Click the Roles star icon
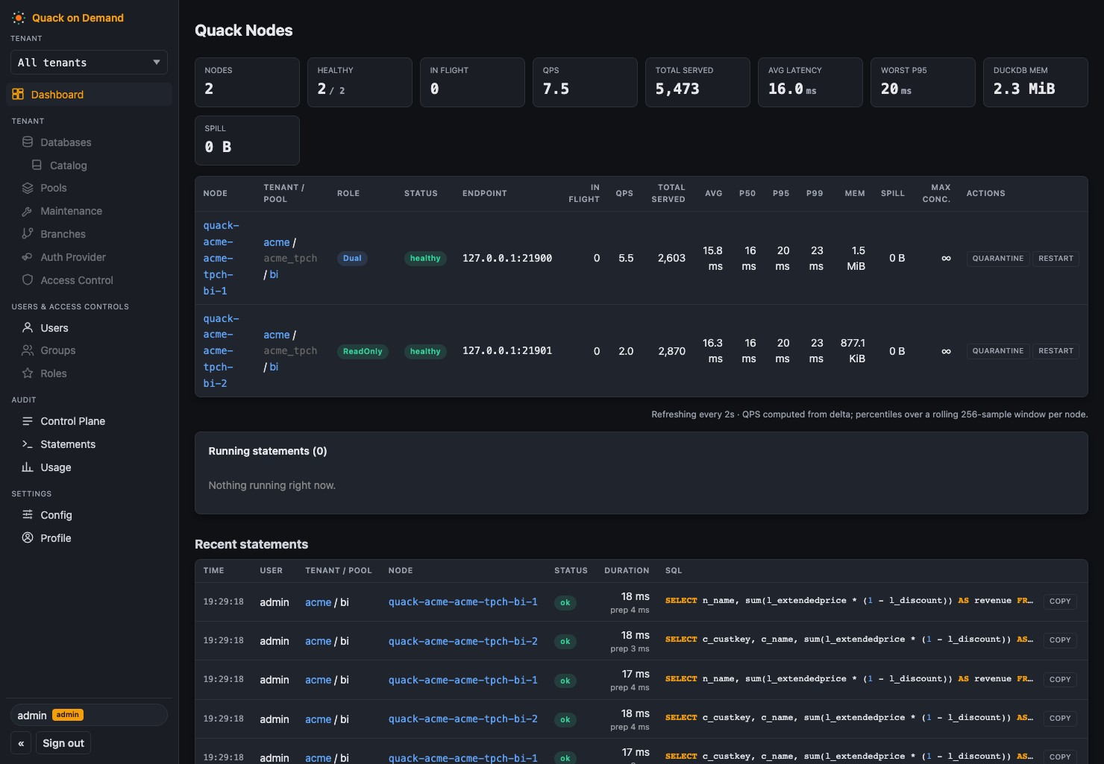Image resolution: width=1104 pixels, height=764 pixels. (28, 373)
